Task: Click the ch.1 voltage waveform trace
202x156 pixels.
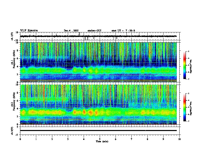Action: tap(98, 36)
